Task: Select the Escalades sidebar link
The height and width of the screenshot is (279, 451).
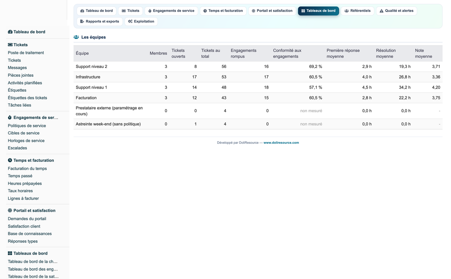Action: [17, 148]
